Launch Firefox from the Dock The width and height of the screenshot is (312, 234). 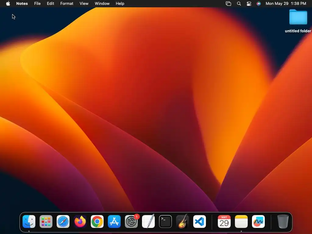coord(80,222)
